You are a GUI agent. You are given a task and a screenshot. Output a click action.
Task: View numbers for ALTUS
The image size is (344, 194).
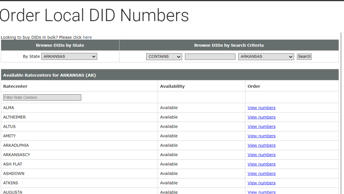(x=261, y=126)
